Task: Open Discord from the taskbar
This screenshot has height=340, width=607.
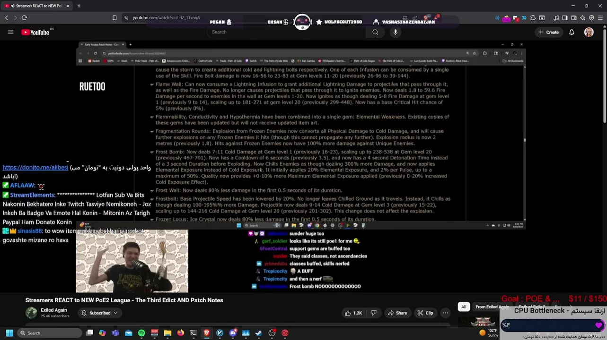Action: [x=233, y=333]
